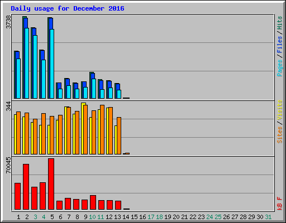Click the red KB bar for day 2
This screenshot has height=223, width=286.
point(26,187)
